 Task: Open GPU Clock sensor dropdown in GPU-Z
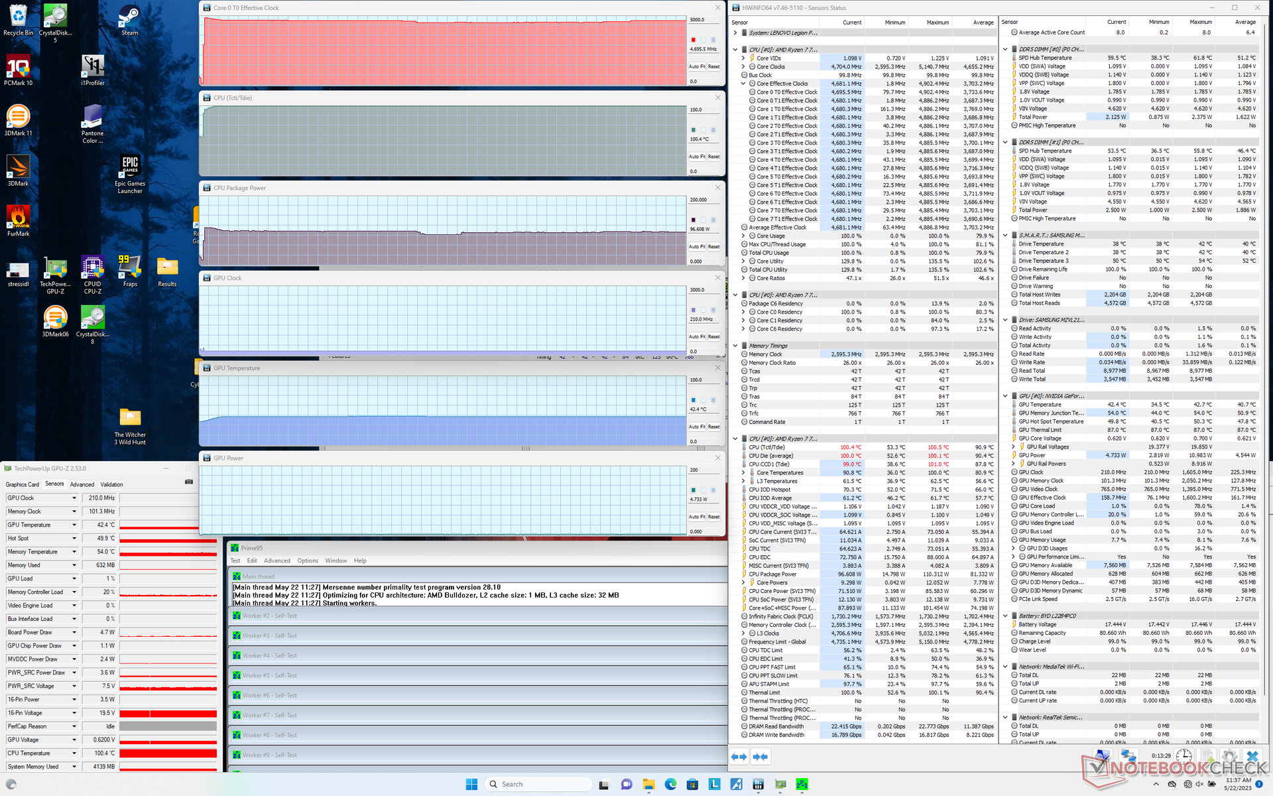[x=74, y=498]
